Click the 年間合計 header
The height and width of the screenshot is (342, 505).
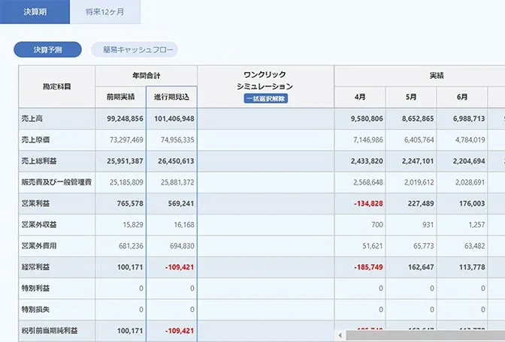click(147, 76)
